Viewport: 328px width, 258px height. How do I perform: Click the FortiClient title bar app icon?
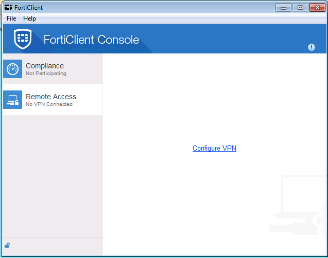8,8
